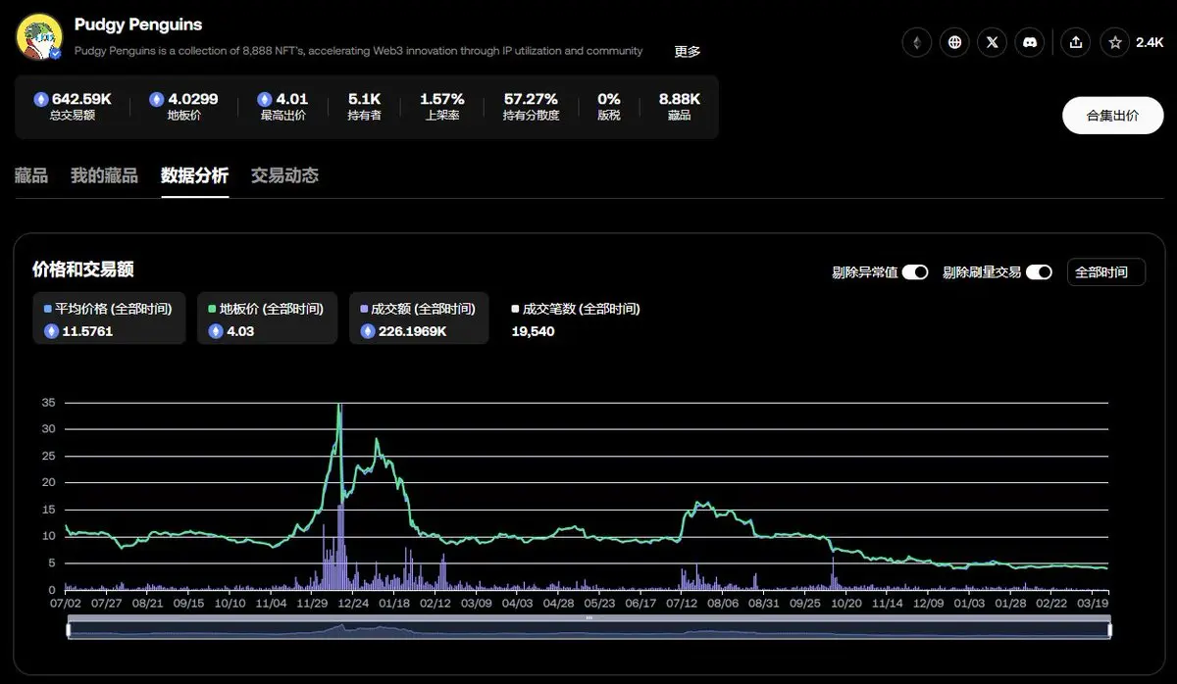
Task: Toggle the 平均价格 series legend
Action: pos(109,318)
